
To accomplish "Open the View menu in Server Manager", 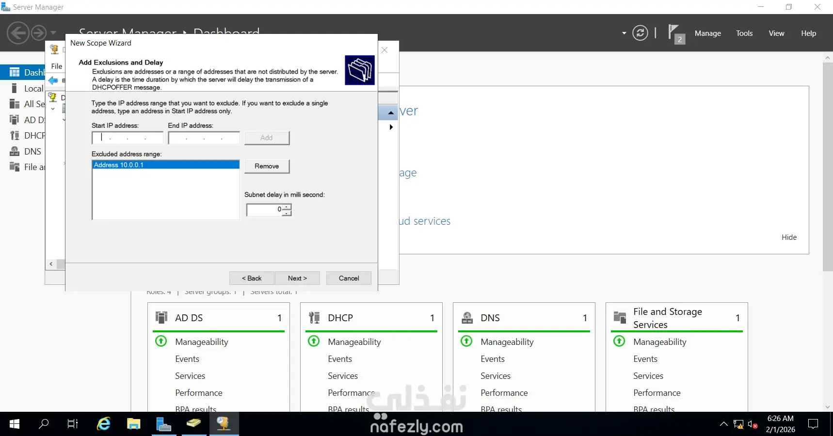I will [776, 33].
